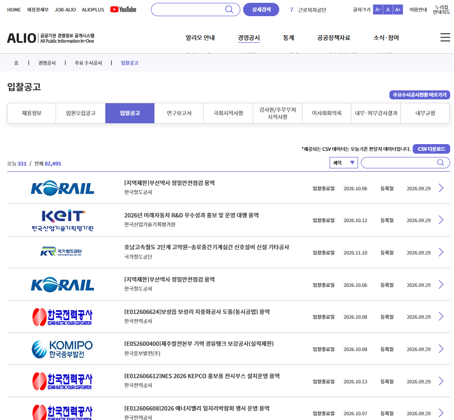Click 주요수시공시현황 바로가기 button

tap(419, 95)
